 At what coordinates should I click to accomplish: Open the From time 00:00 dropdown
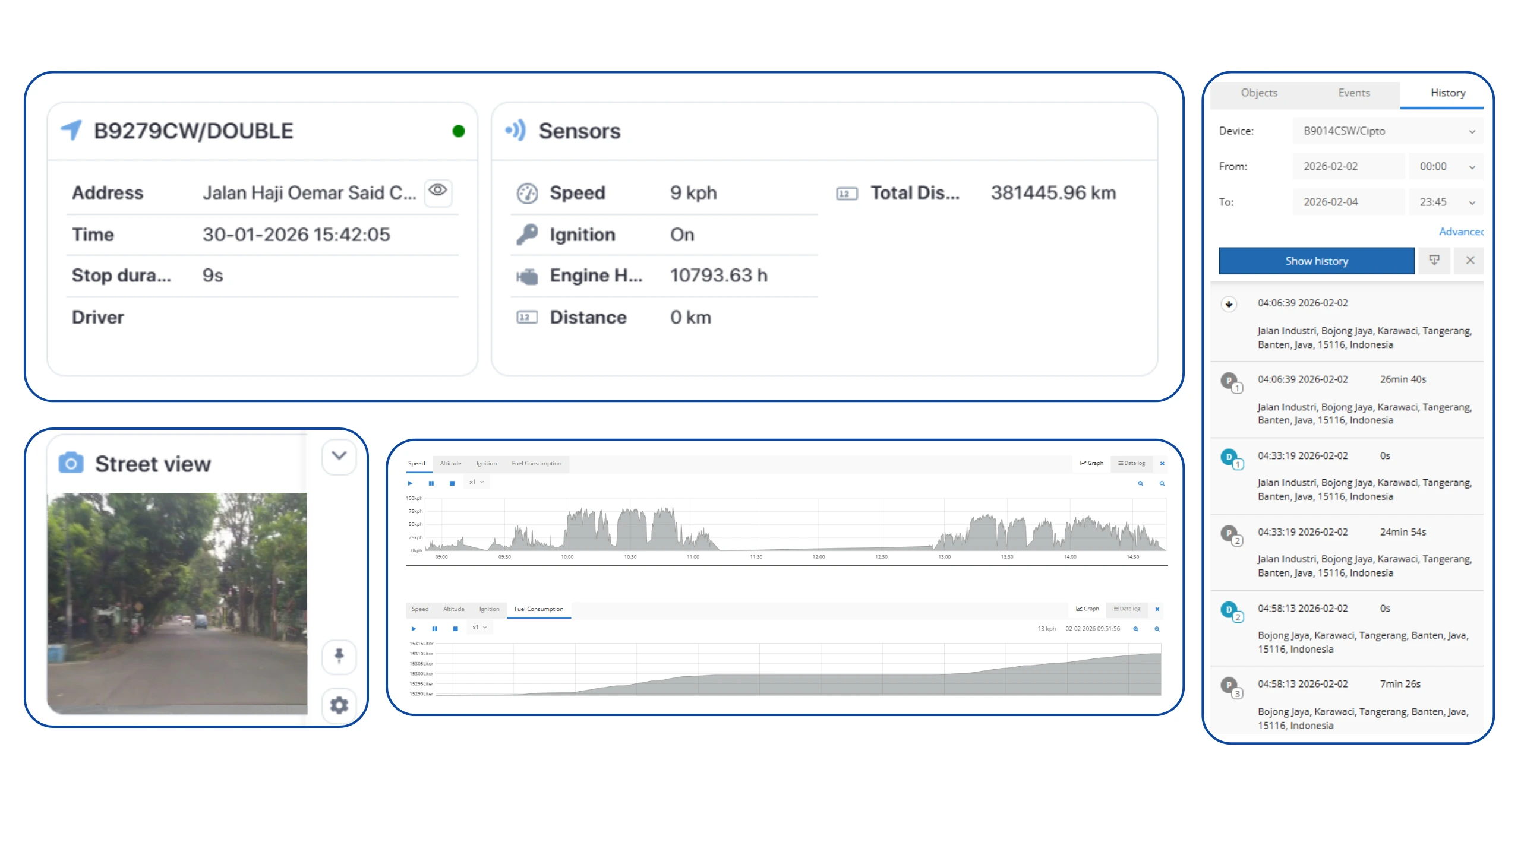point(1446,167)
